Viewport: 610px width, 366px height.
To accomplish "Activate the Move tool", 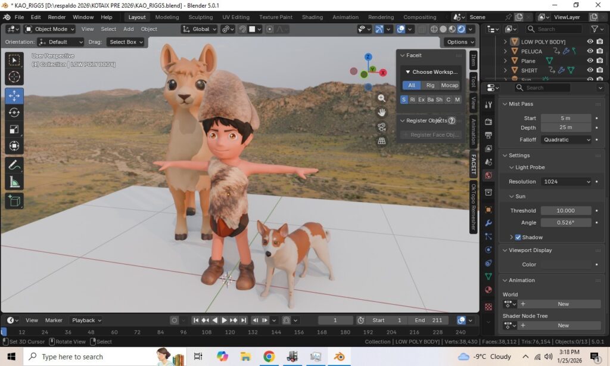I will [x=14, y=96].
